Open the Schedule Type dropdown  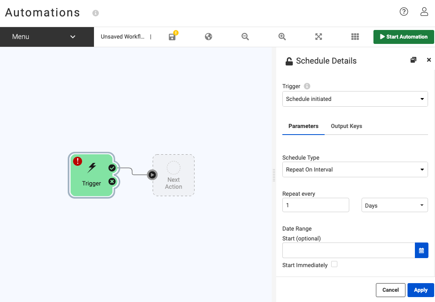pyautogui.click(x=355, y=169)
